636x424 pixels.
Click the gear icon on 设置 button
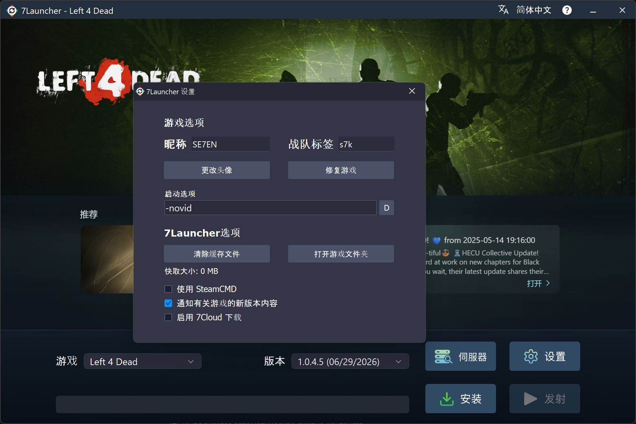pyautogui.click(x=531, y=356)
